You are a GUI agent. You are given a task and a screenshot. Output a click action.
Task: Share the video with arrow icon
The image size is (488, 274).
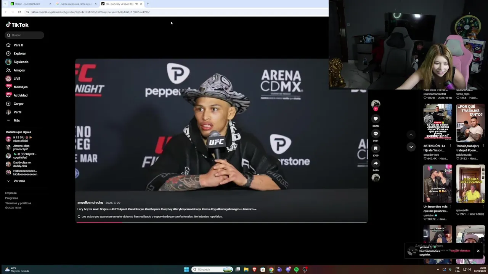pyautogui.click(x=376, y=163)
